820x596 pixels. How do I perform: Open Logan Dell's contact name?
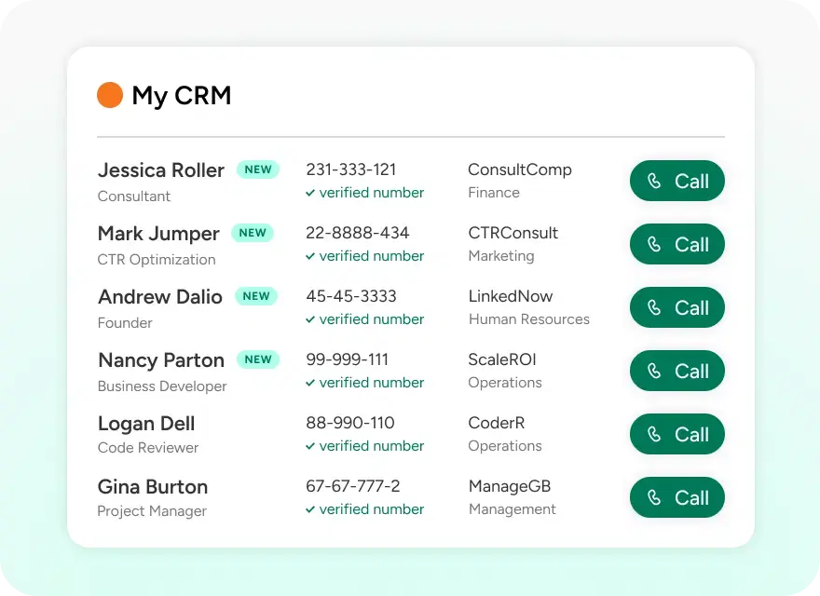coord(146,424)
